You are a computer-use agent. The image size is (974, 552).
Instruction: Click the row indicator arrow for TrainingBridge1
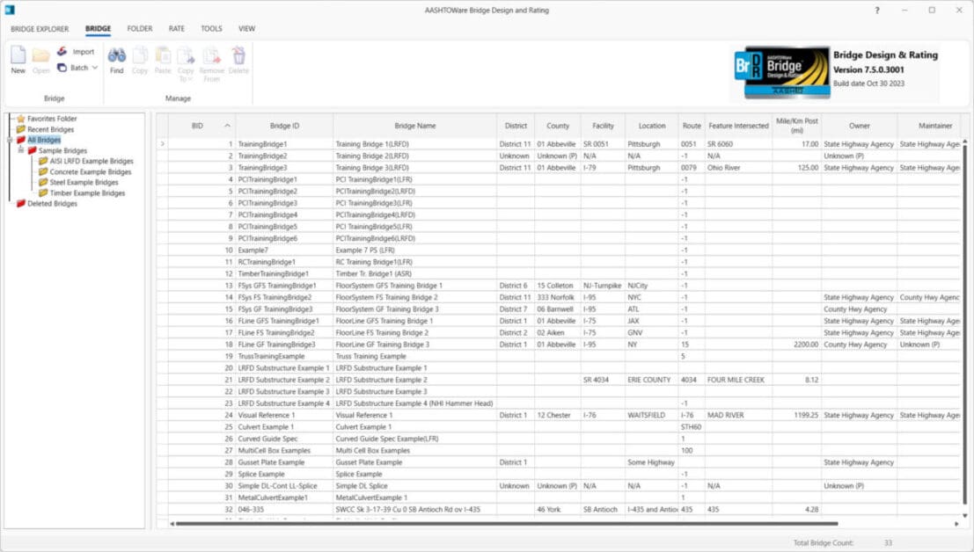163,144
